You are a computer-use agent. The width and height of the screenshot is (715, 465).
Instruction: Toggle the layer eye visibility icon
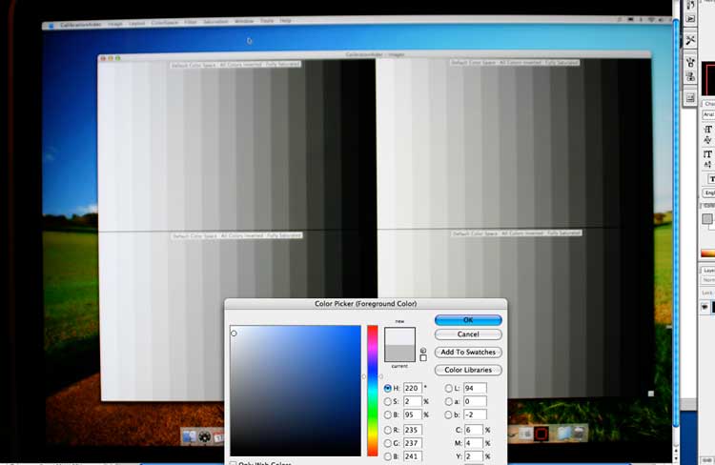click(705, 307)
